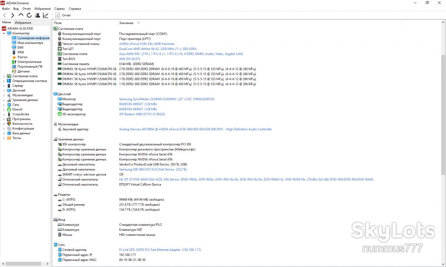This screenshot has width=446, height=267.
Task: Open the Сервис menu
Action: point(60,9)
